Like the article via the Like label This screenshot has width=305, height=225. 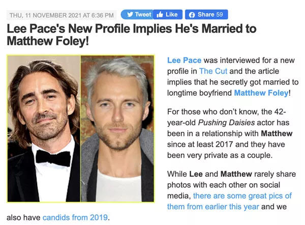click(x=172, y=14)
